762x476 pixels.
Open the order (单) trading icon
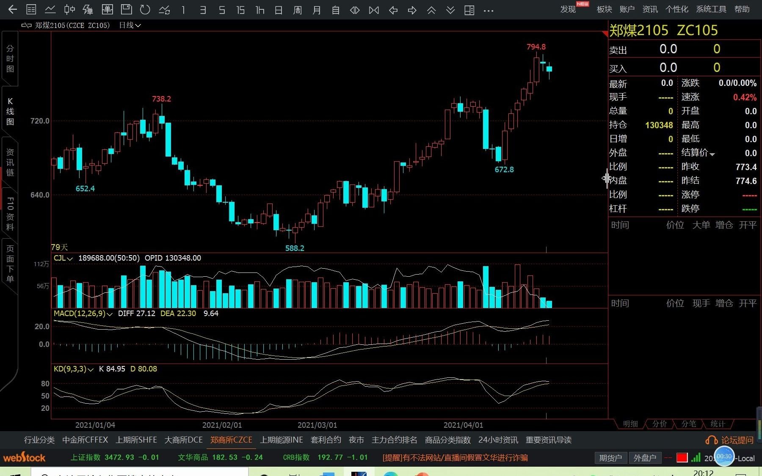108,9
